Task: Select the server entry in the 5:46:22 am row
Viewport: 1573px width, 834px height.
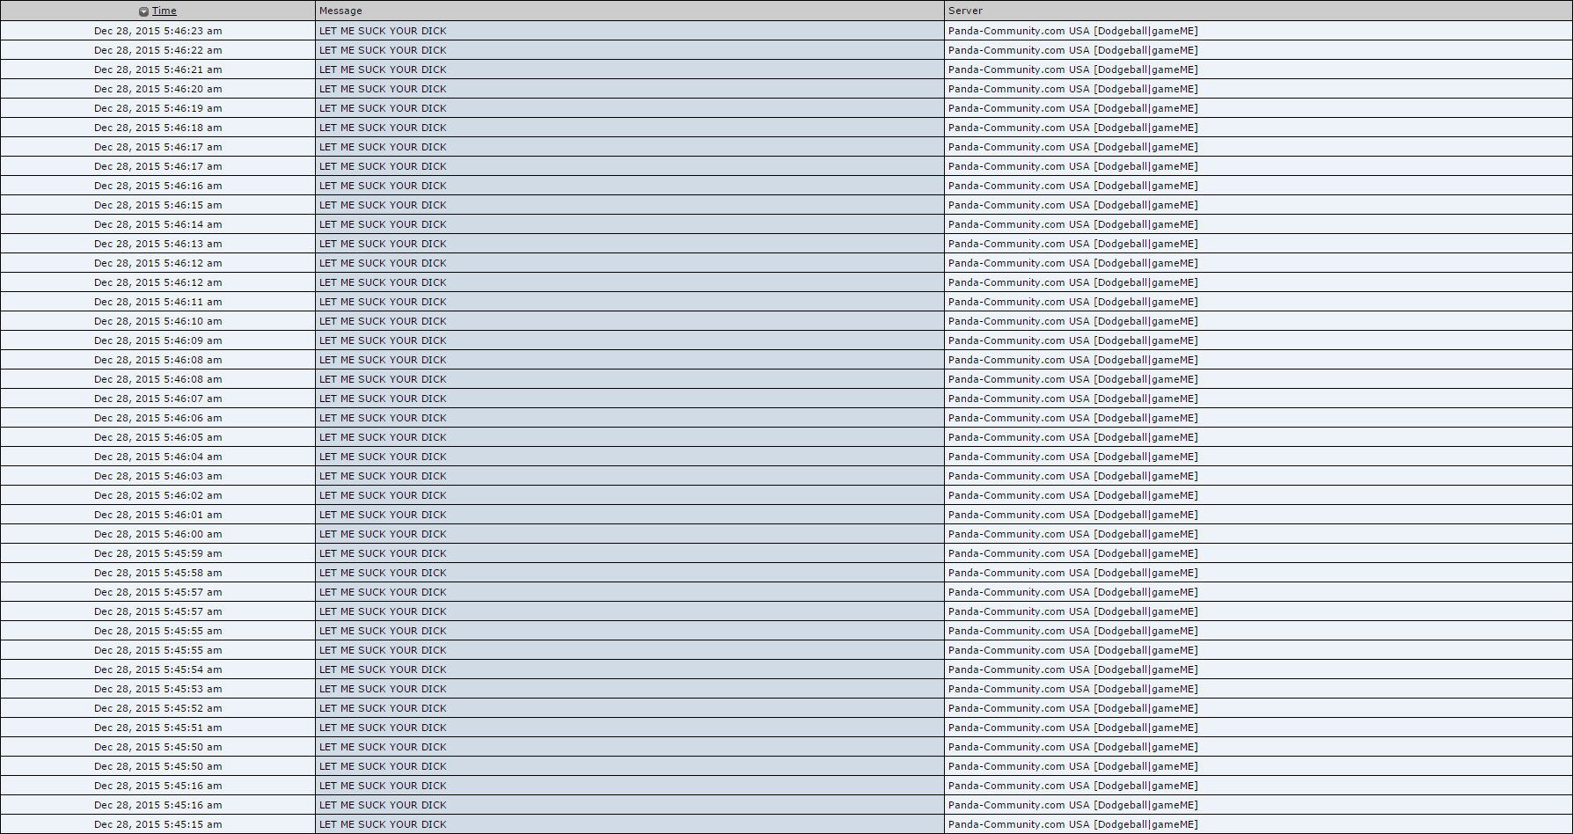Action: pos(1072,50)
